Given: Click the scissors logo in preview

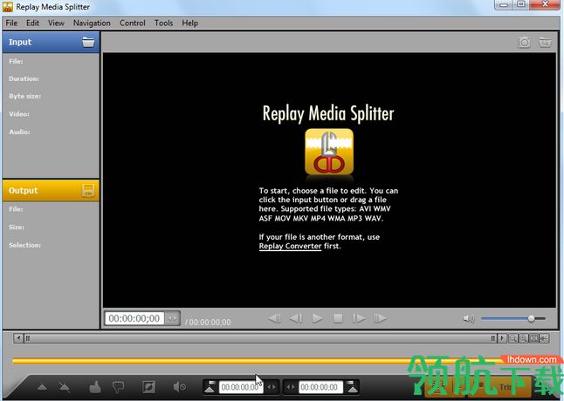Looking at the screenshot, I should tap(329, 152).
